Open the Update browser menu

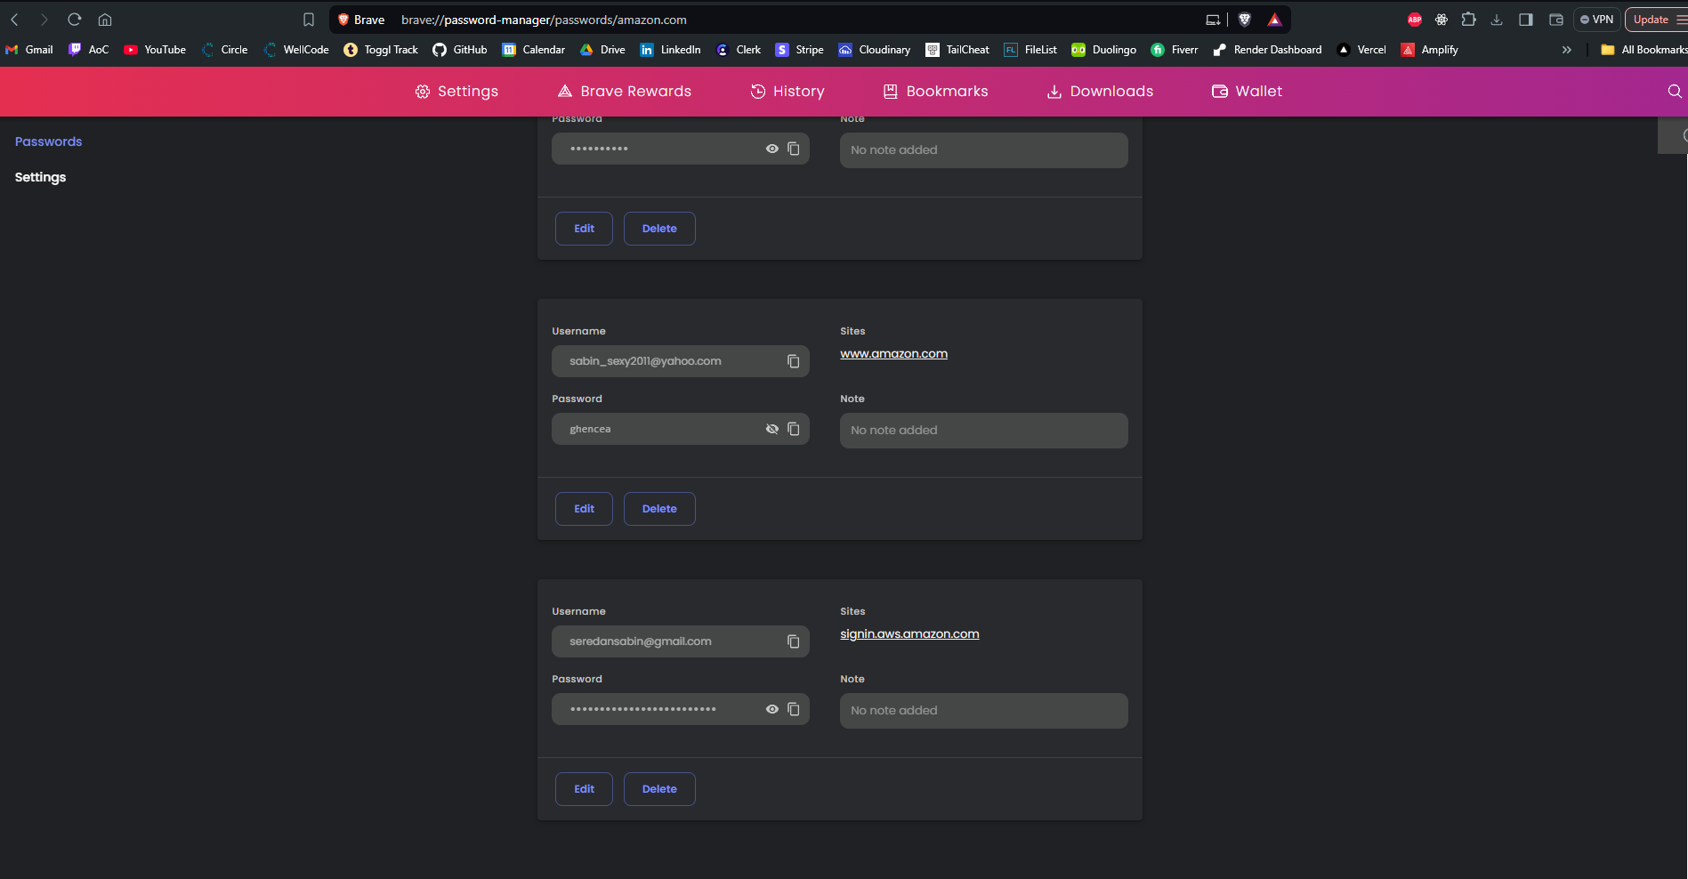(1657, 20)
